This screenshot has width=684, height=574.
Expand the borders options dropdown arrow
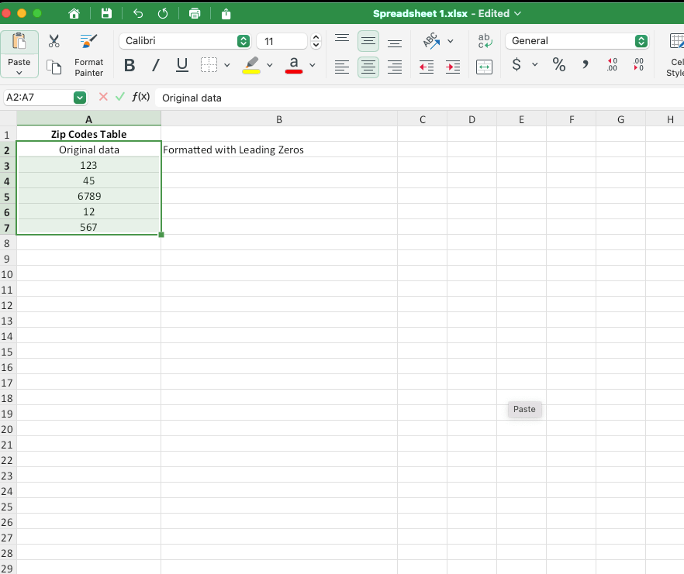pyautogui.click(x=227, y=65)
